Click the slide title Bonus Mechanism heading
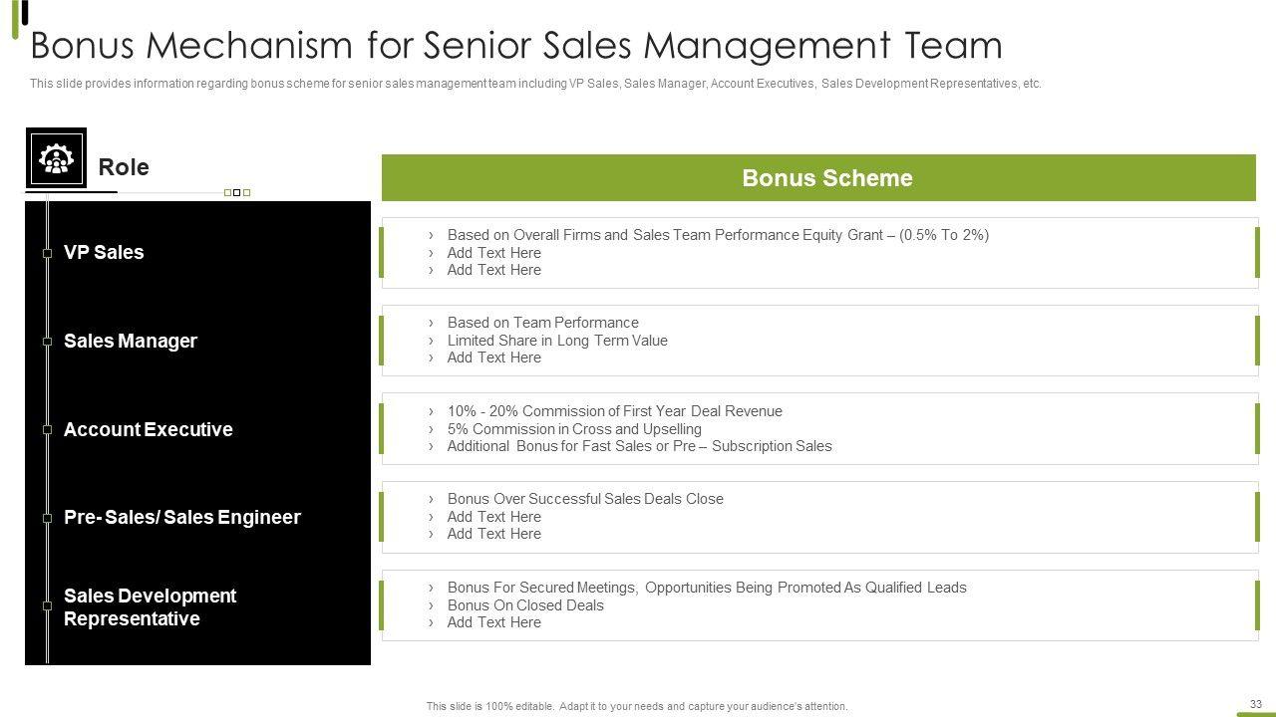Screen dimensions: 1276x717 click(x=516, y=46)
